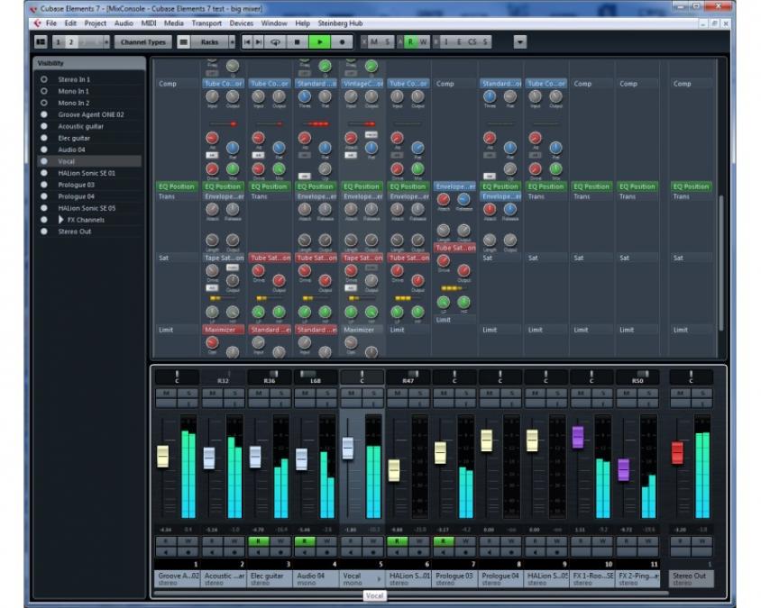This screenshot has width=761, height=608.
Task: Deactivate all solos with toolbar S
Action: (388, 42)
